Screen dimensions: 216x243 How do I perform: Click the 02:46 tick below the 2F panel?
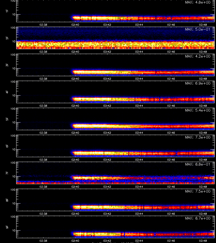171,52
